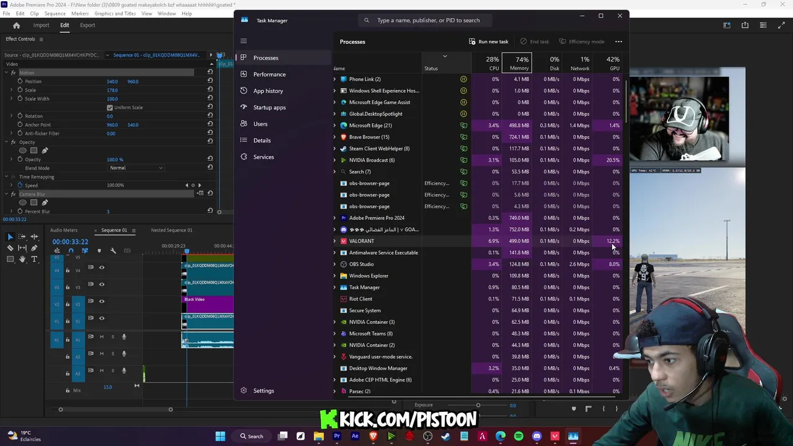Viewport: 793px width, 446px height.
Task: Select the Track Select Forward tool
Action: click(22, 237)
